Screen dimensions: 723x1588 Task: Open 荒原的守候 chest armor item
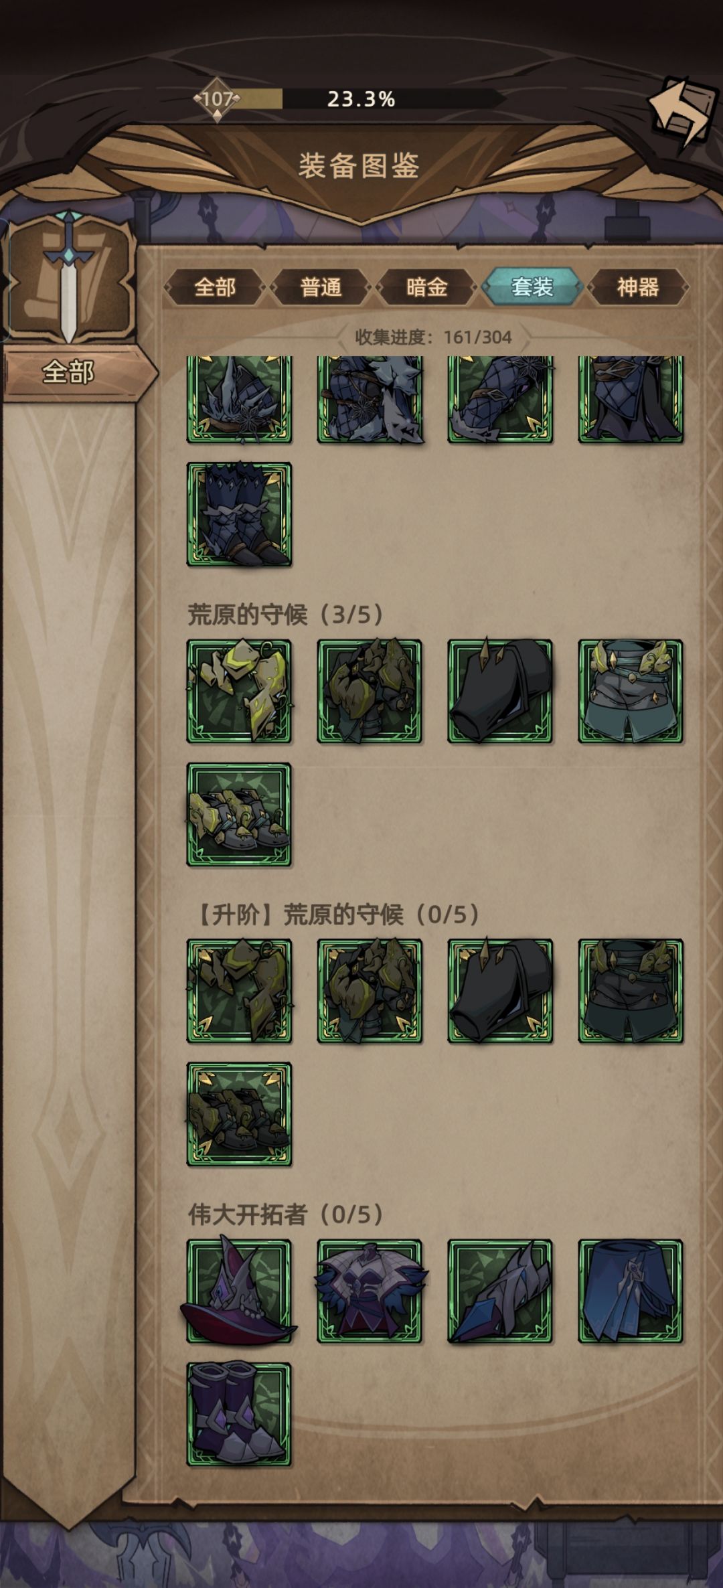point(370,691)
